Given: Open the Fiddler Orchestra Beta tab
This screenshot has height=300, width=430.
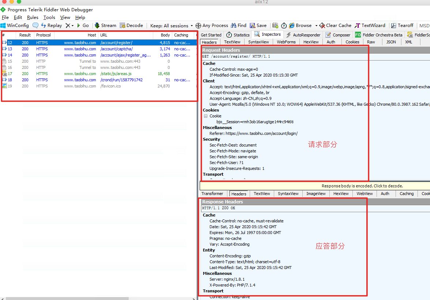Looking at the screenshot, I should pyautogui.click(x=379, y=35).
